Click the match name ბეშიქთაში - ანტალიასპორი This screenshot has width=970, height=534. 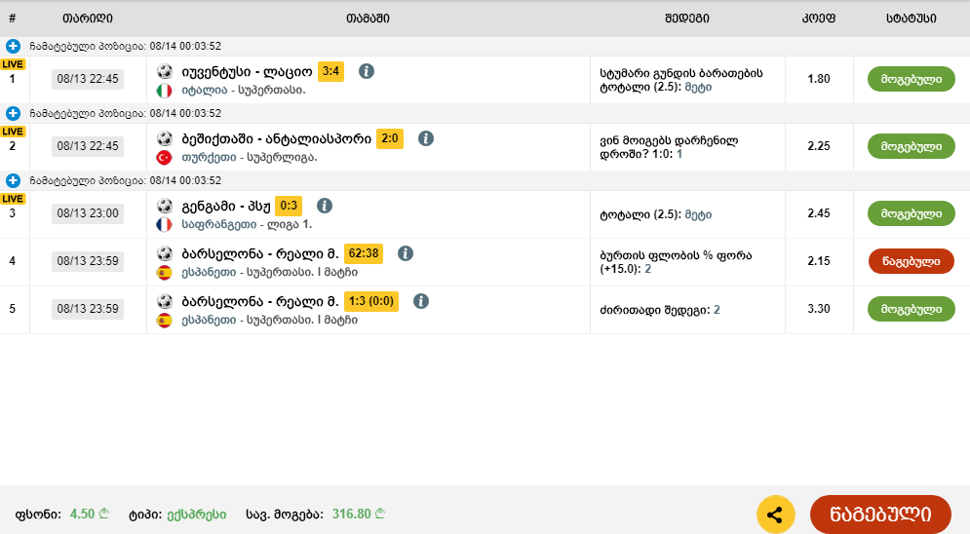coord(277,139)
